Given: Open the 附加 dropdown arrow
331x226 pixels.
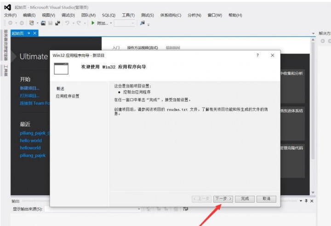Looking at the screenshot, I should 111,23.
